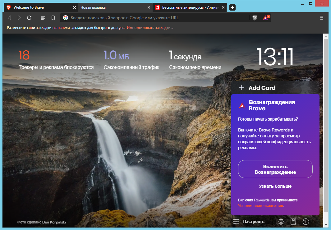The width and height of the screenshot is (331, 230).
Task: Close the Бесплатные антивирусы tab
Action: [223, 7]
